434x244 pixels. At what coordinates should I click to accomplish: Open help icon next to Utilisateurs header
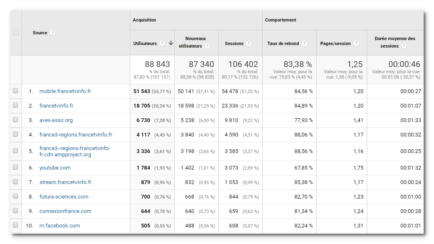(162, 43)
